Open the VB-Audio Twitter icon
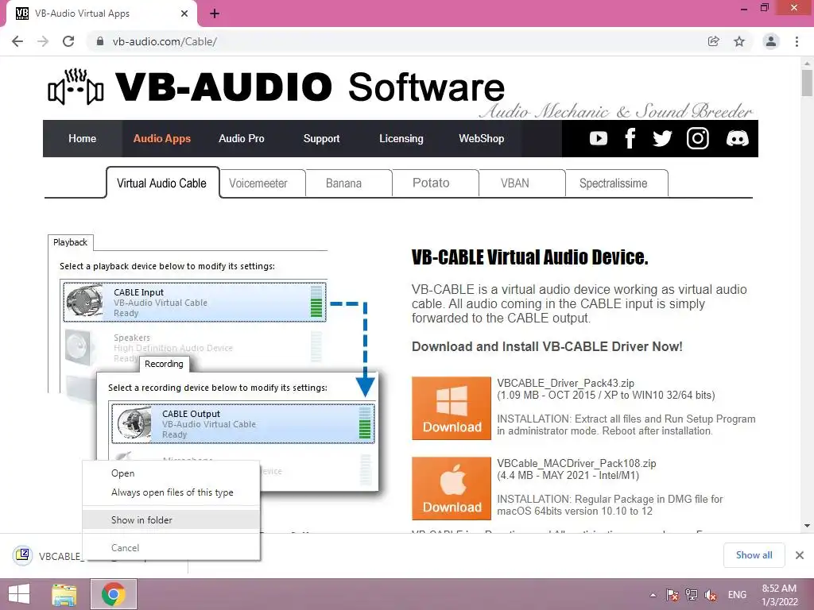The image size is (814, 610). coord(662,138)
